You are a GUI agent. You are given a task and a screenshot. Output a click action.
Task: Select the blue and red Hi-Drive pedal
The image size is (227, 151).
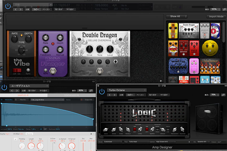[215, 31]
